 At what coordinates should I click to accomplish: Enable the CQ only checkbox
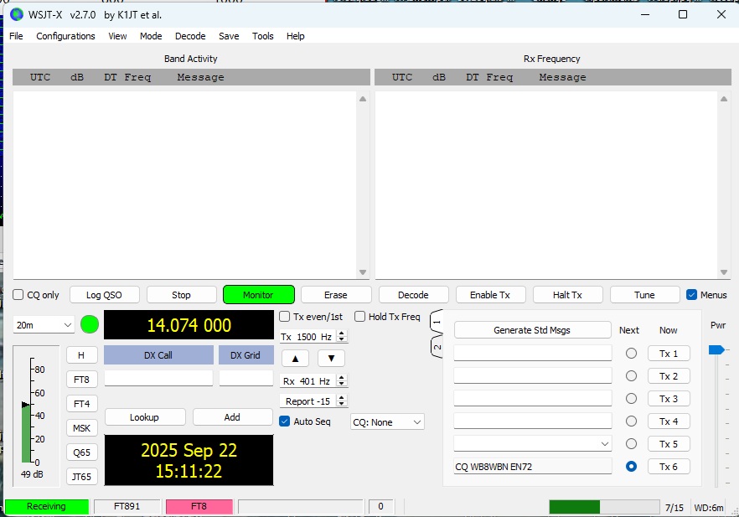coord(18,295)
